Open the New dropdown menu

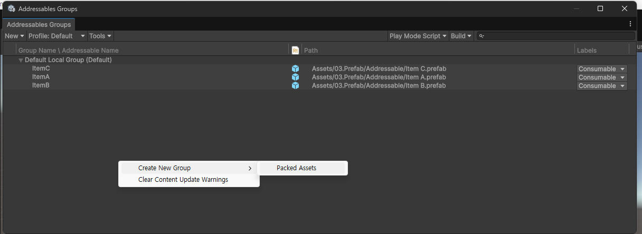[x=14, y=36]
